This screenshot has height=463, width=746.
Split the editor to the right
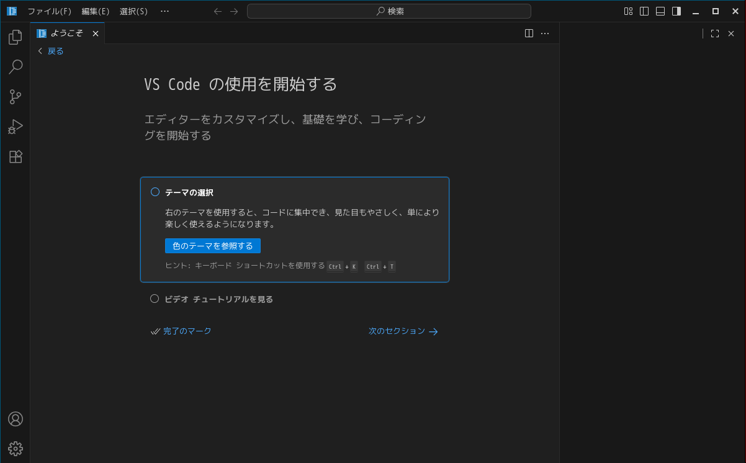[x=529, y=34]
